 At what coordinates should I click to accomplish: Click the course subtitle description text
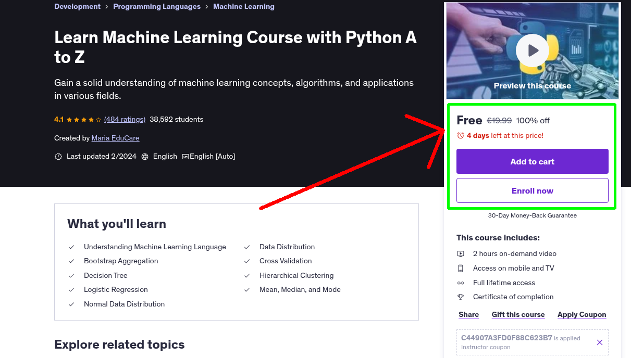(x=234, y=89)
